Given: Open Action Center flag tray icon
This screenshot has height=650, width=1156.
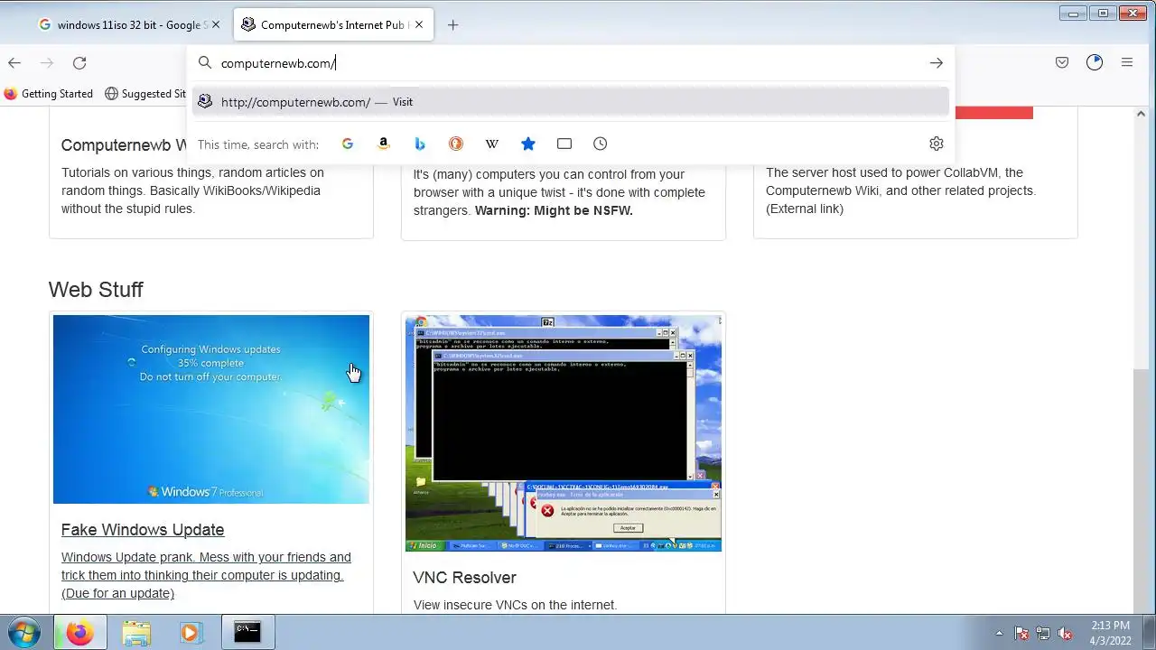Looking at the screenshot, I should coord(1021,633).
